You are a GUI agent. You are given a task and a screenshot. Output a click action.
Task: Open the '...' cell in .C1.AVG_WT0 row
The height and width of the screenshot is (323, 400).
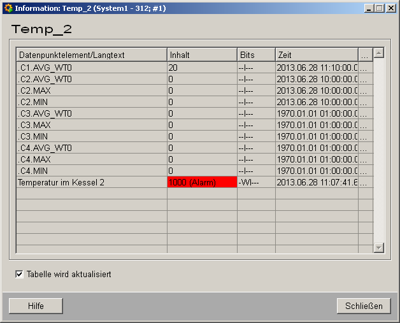tap(366, 68)
